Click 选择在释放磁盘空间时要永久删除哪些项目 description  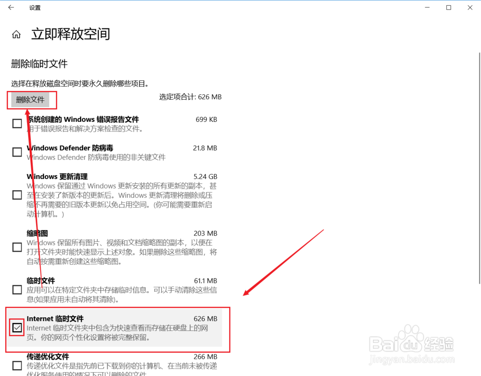click(80, 83)
